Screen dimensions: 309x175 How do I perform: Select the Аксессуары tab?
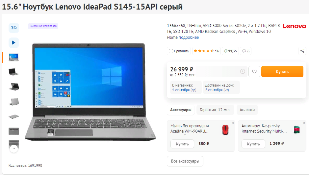click(181, 110)
